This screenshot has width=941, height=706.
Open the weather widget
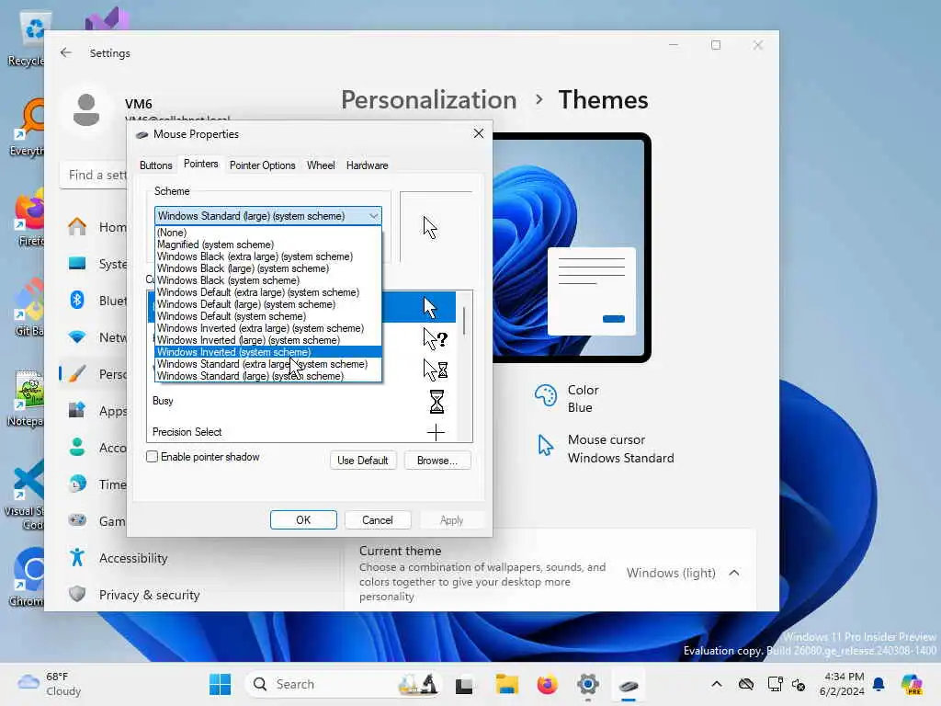tap(51, 684)
